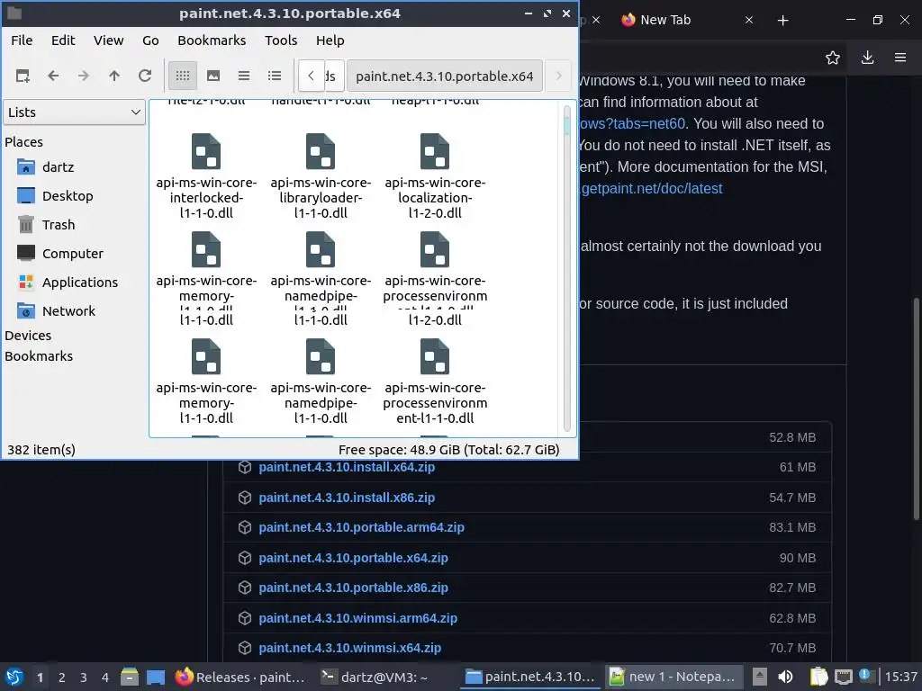Open removable media eject tray icon

759,677
